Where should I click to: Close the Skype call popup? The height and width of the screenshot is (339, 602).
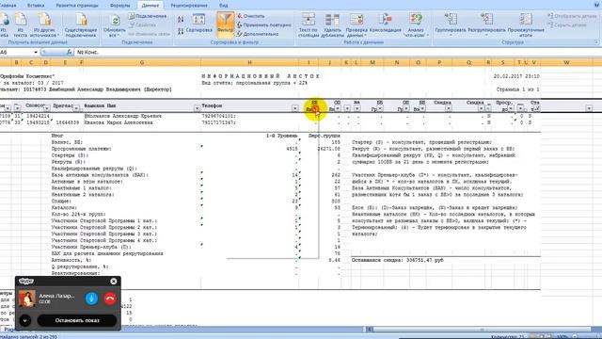[x=114, y=282]
